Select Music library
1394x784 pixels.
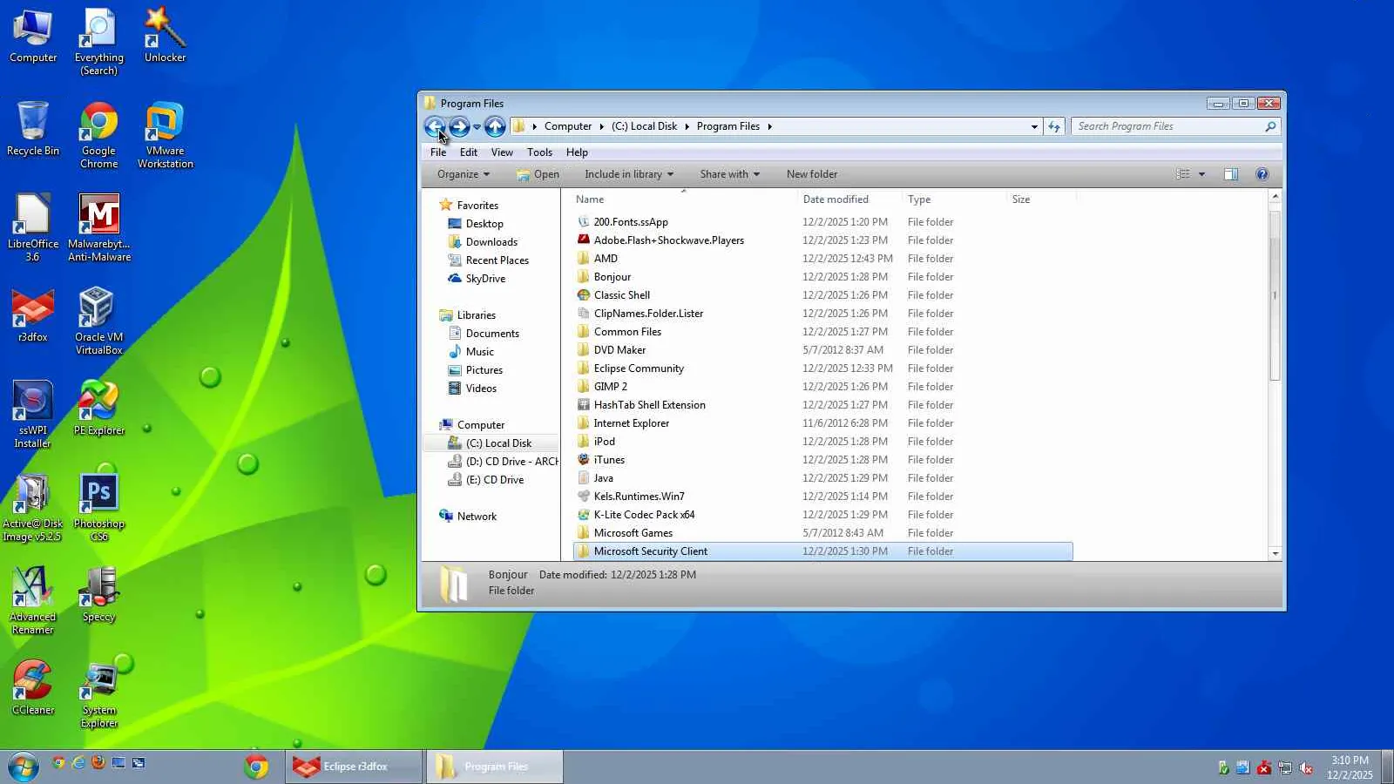coord(471,352)
